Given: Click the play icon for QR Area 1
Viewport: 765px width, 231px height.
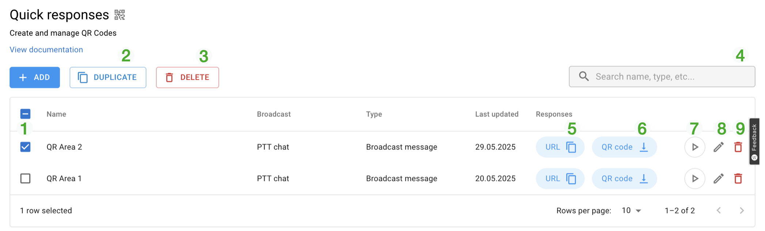Looking at the screenshot, I should click(694, 178).
